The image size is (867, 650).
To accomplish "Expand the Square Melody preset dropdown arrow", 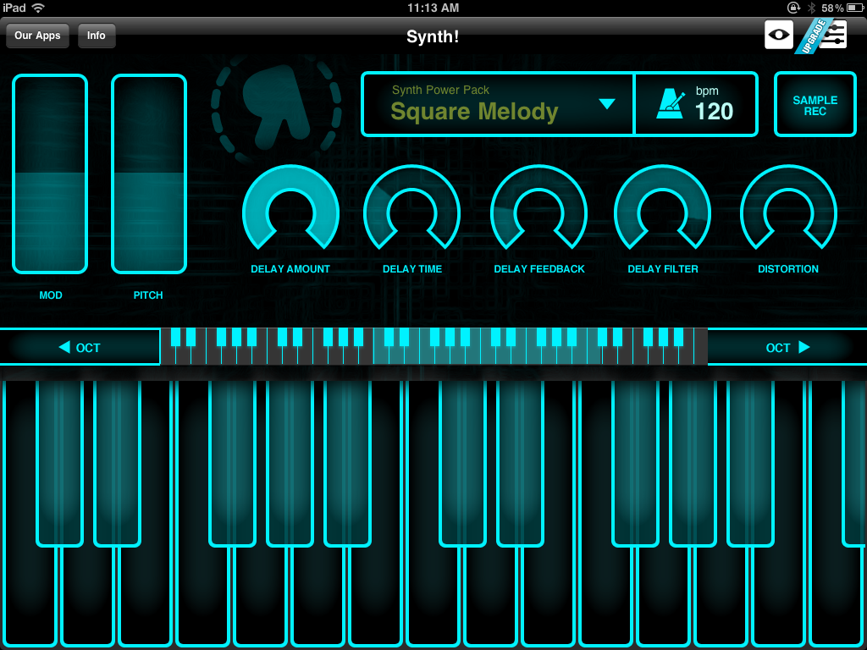I will tap(606, 103).
